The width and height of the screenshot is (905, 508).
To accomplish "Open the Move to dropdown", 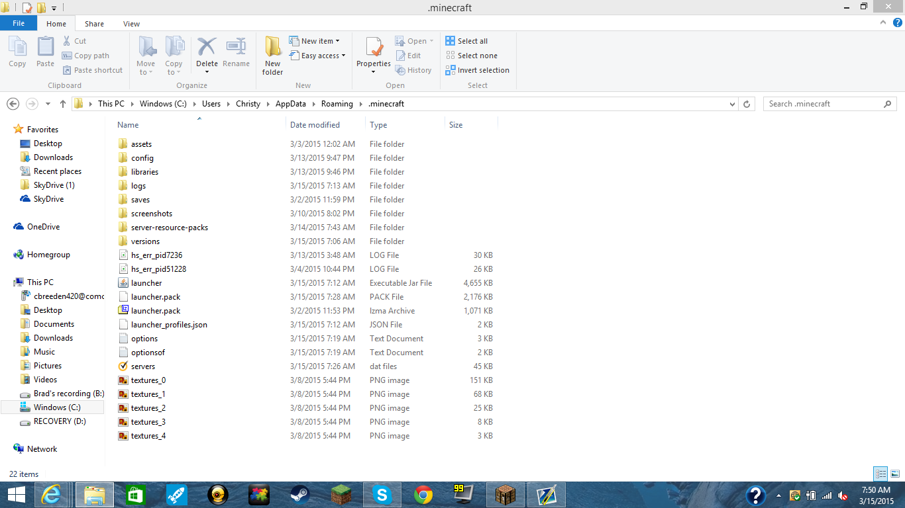I will [146, 56].
